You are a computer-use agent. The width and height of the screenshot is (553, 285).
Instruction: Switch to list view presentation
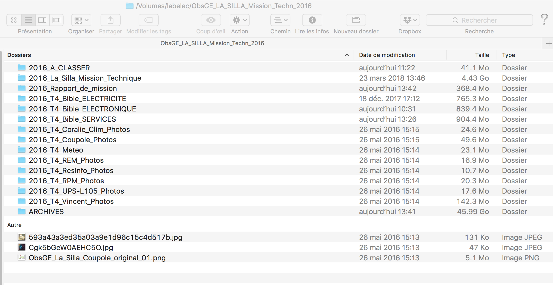[28, 20]
